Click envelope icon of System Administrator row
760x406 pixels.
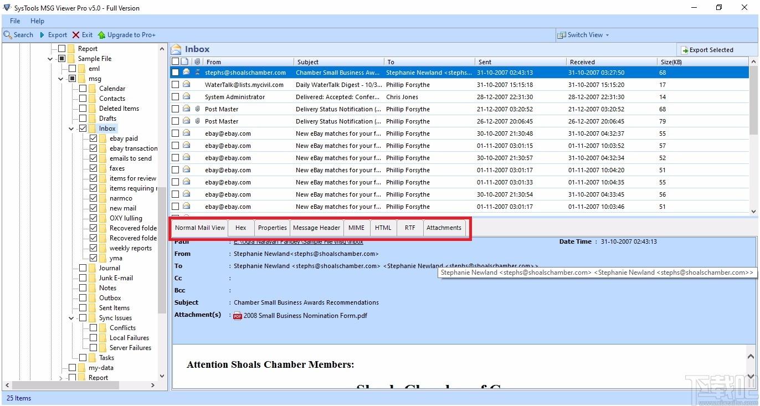pos(187,97)
